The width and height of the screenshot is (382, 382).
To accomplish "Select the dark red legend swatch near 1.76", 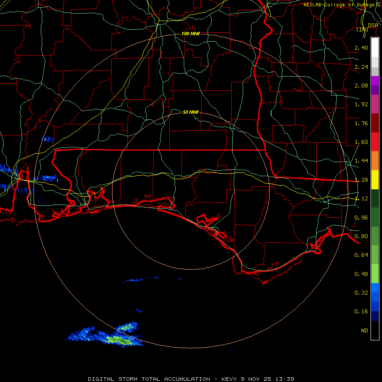I will 375,123.
